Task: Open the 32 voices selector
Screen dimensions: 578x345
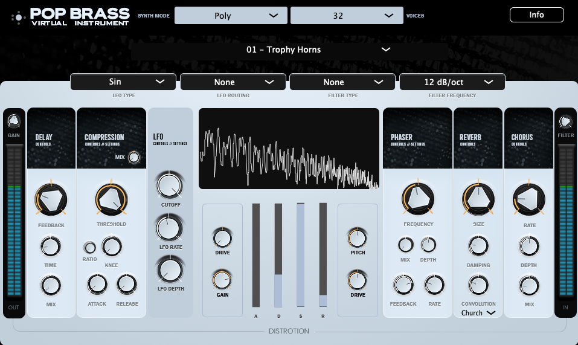Action: (347, 16)
